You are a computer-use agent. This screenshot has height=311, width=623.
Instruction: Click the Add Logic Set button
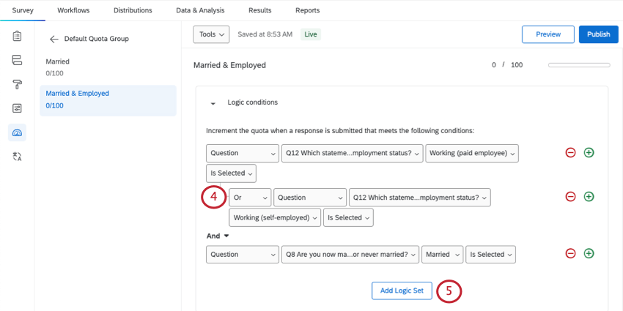click(x=402, y=291)
